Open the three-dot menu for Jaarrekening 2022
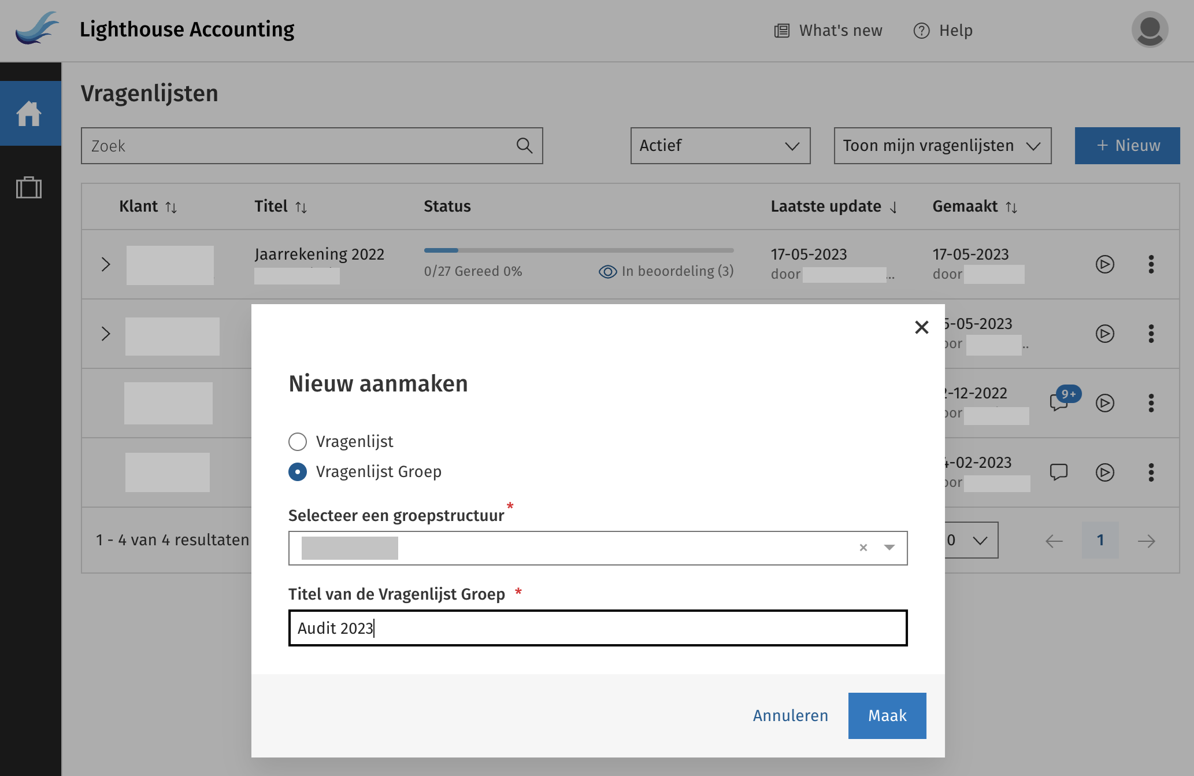Viewport: 1194px width, 776px height. click(1152, 264)
